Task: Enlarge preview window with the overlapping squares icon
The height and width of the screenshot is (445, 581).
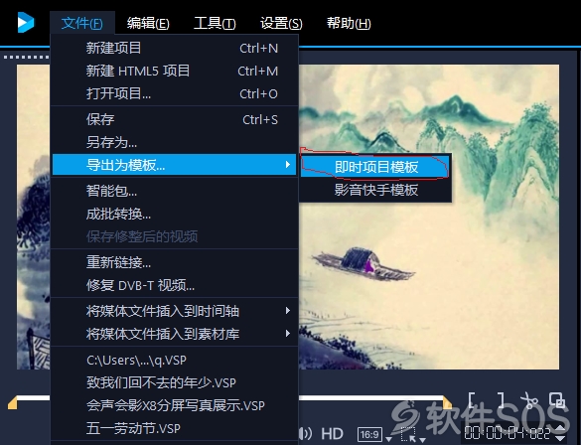Action: tap(557, 399)
